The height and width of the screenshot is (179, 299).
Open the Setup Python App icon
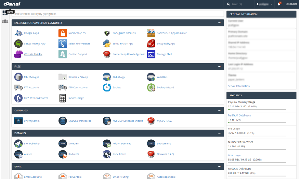pos(107,43)
